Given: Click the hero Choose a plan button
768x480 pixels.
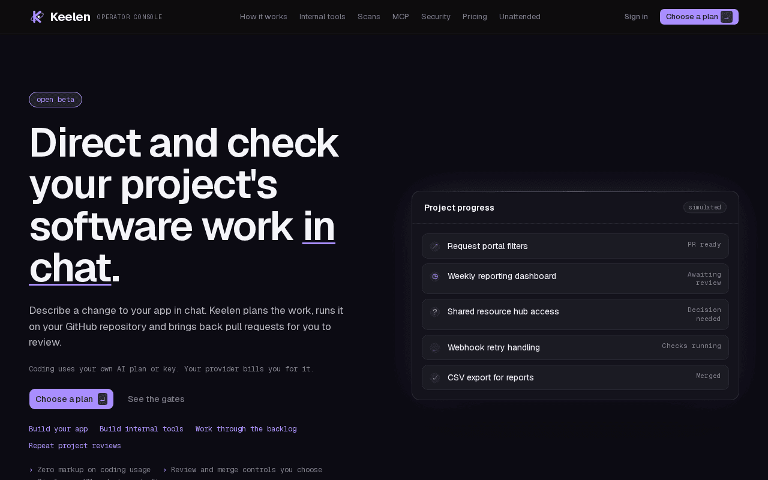Looking at the screenshot, I should (x=71, y=399).
